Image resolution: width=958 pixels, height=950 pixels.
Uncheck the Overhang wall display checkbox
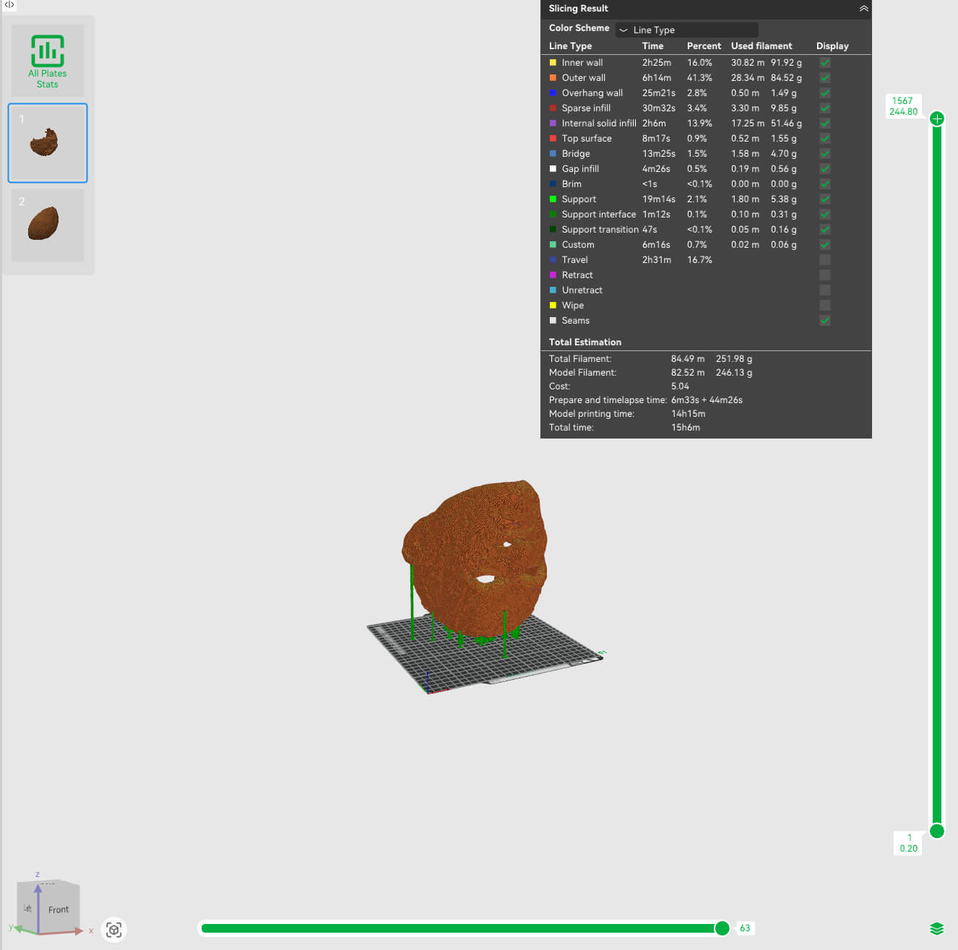(x=825, y=93)
